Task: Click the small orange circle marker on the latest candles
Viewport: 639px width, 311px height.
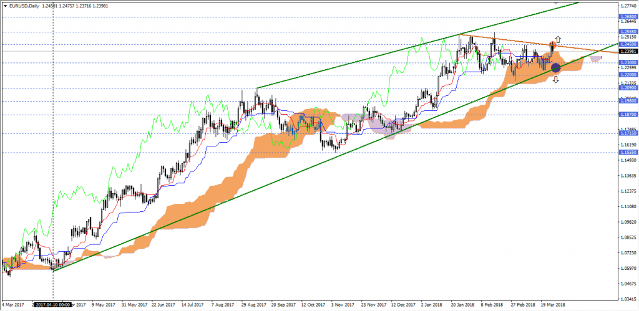Action: pos(553,44)
